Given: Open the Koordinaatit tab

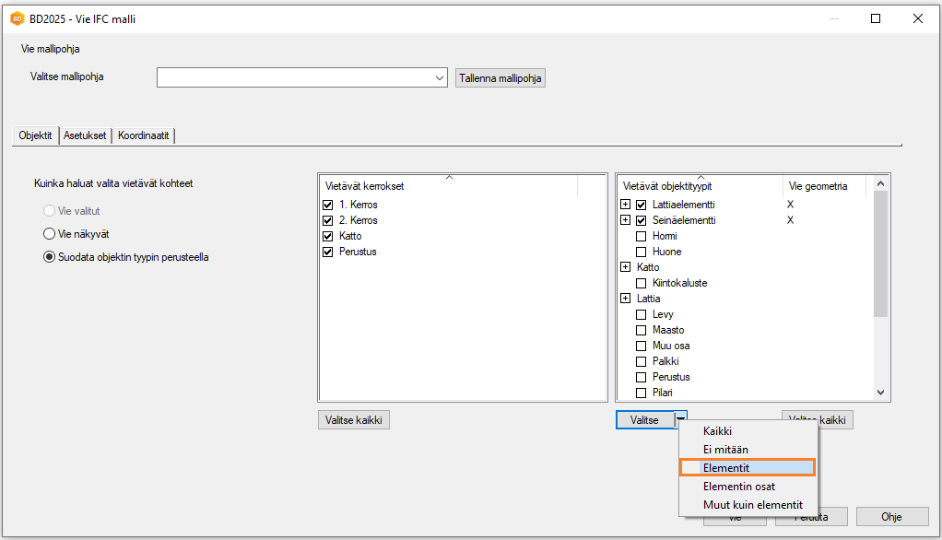Looking at the screenshot, I should [x=144, y=135].
